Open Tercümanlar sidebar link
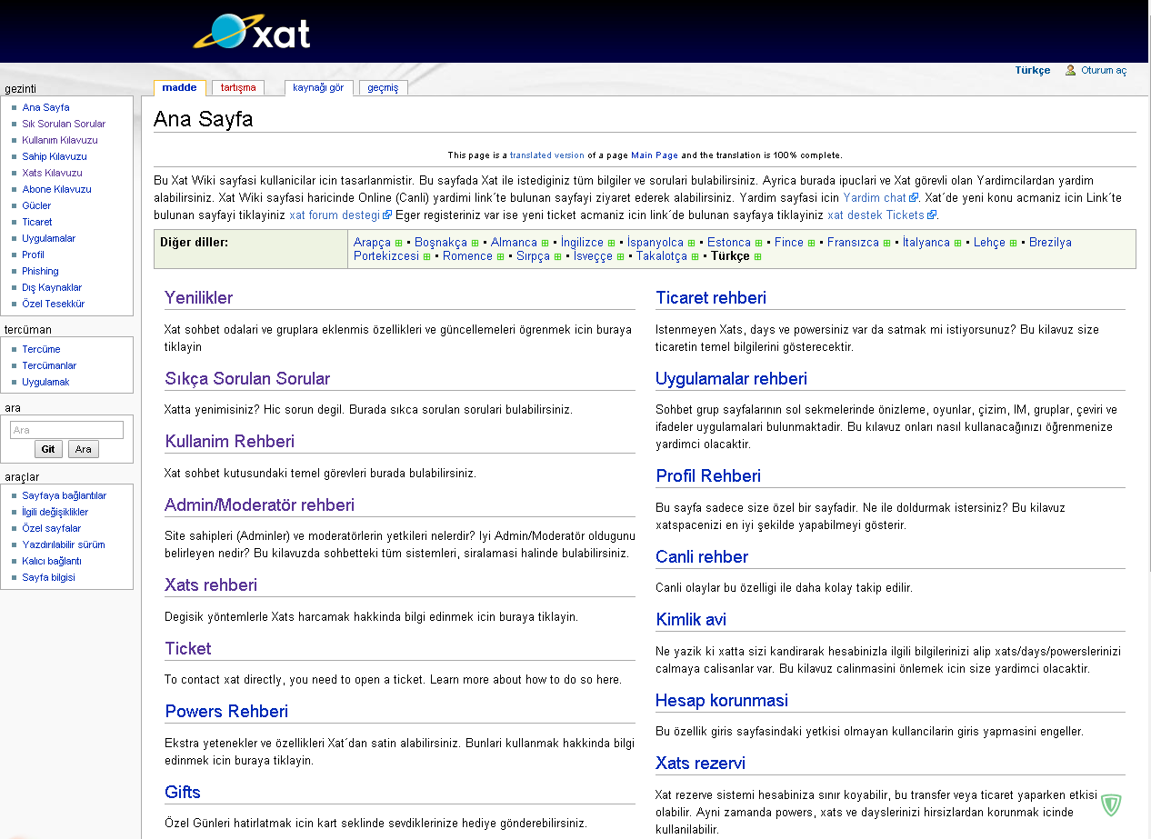This screenshot has width=1151, height=839. 50,365
